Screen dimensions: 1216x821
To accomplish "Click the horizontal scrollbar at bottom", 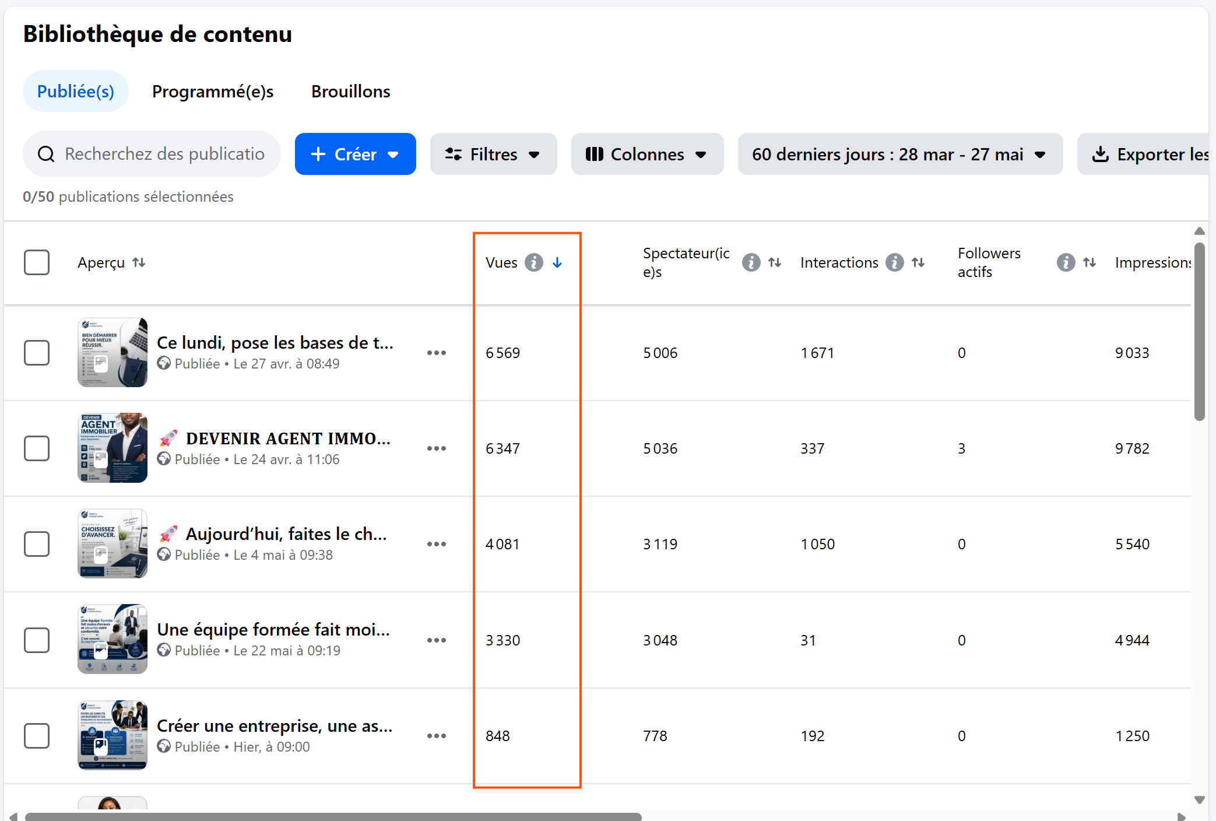I will 333,816.
